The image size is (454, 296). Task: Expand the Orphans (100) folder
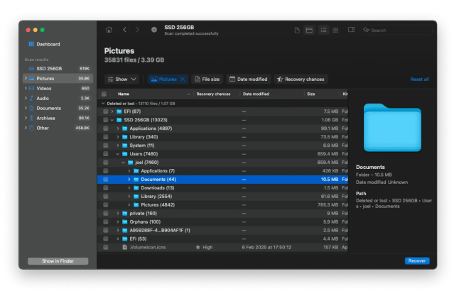click(118, 222)
